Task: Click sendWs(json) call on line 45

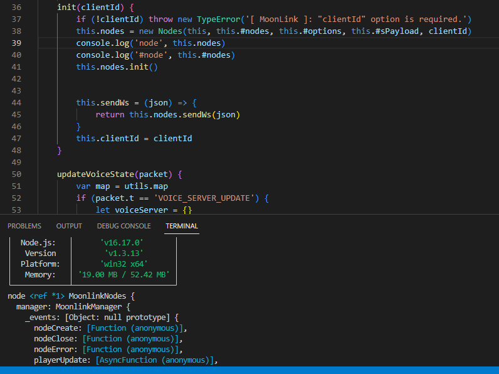Action: [211, 115]
